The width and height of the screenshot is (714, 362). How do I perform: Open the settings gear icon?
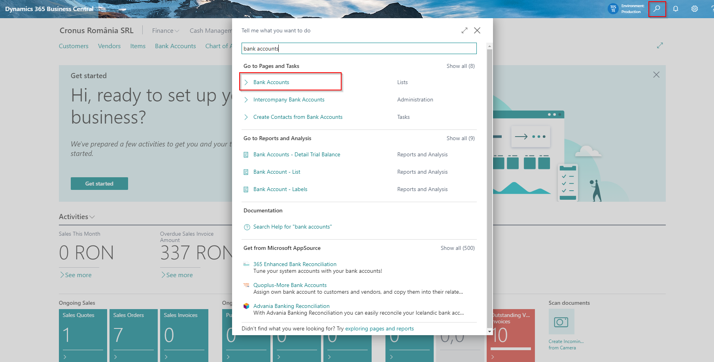pos(695,9)
